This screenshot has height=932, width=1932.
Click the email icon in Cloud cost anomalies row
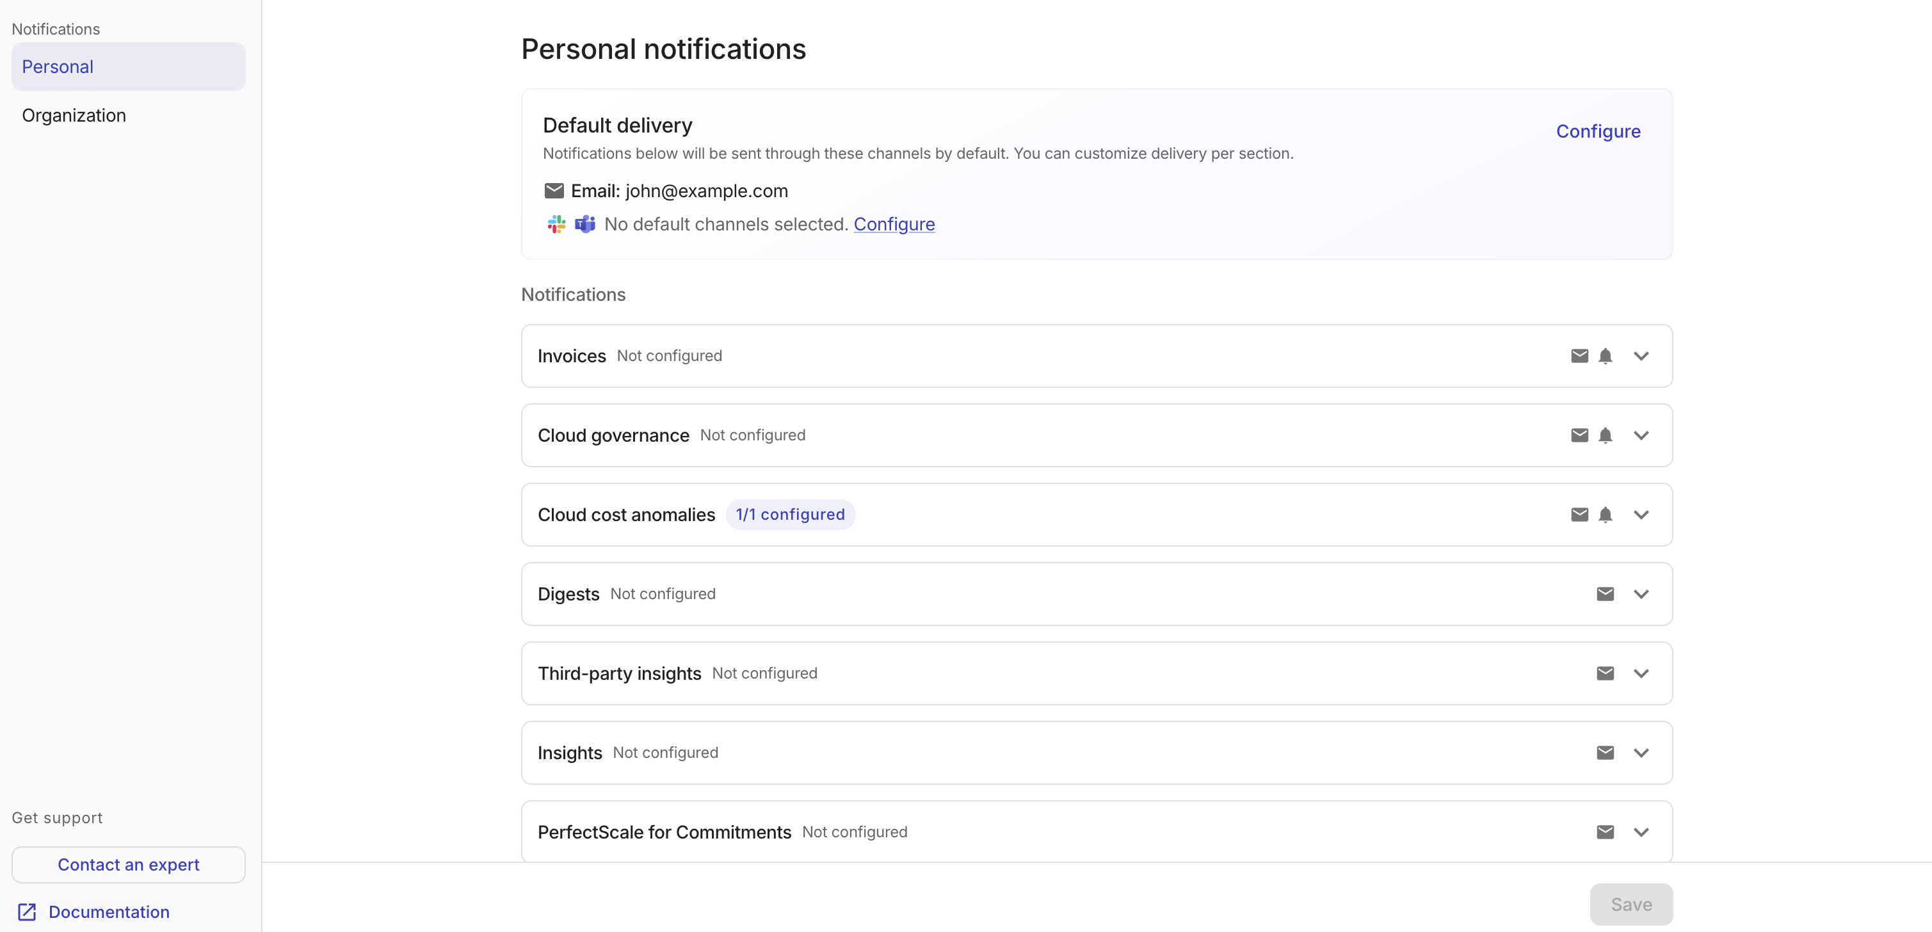click(1579, 515)
